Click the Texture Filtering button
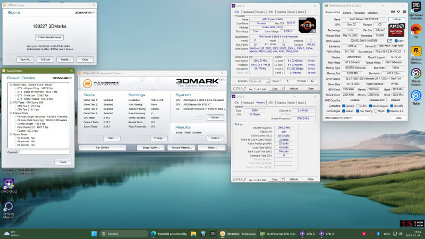The width and height of the screenshot is (425, 239). [x=181, y=148]
